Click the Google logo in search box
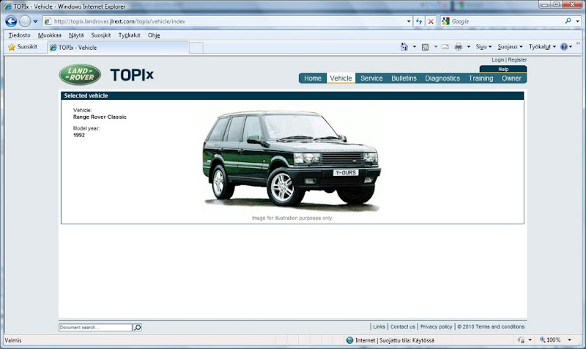Screen dimensions: 586x349 pos(445,21)
